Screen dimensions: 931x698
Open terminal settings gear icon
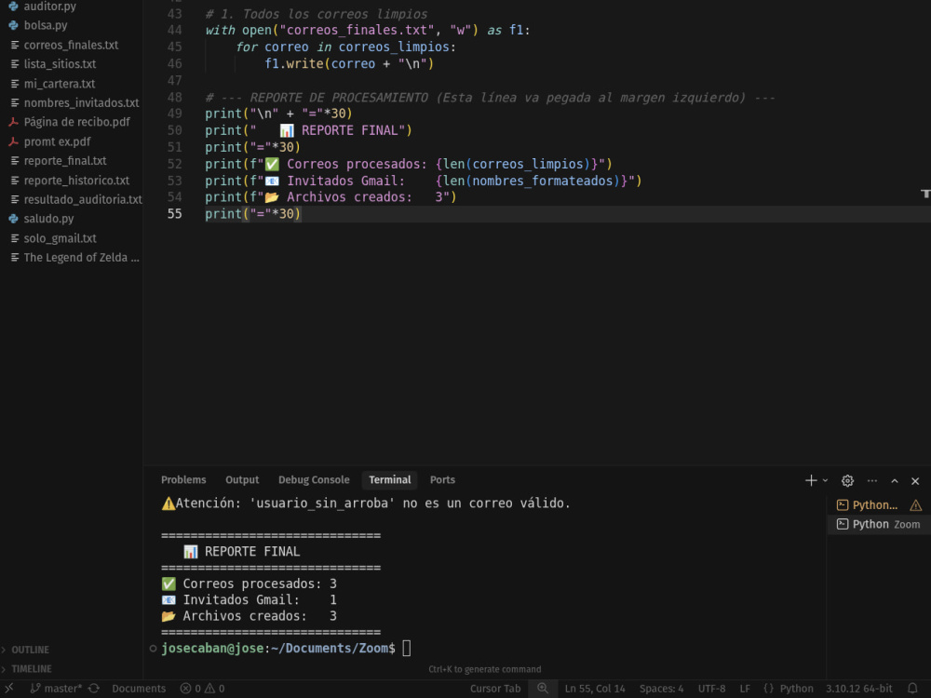pyautogui.click(x=847, y=481)
